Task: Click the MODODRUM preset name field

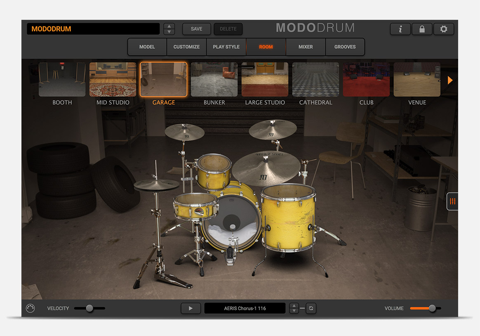Action: click(x=93, y=29)
